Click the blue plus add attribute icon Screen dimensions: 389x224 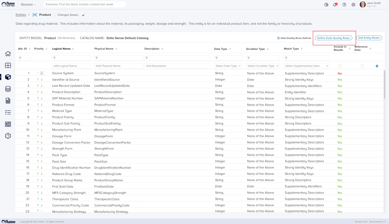point(377,66)
